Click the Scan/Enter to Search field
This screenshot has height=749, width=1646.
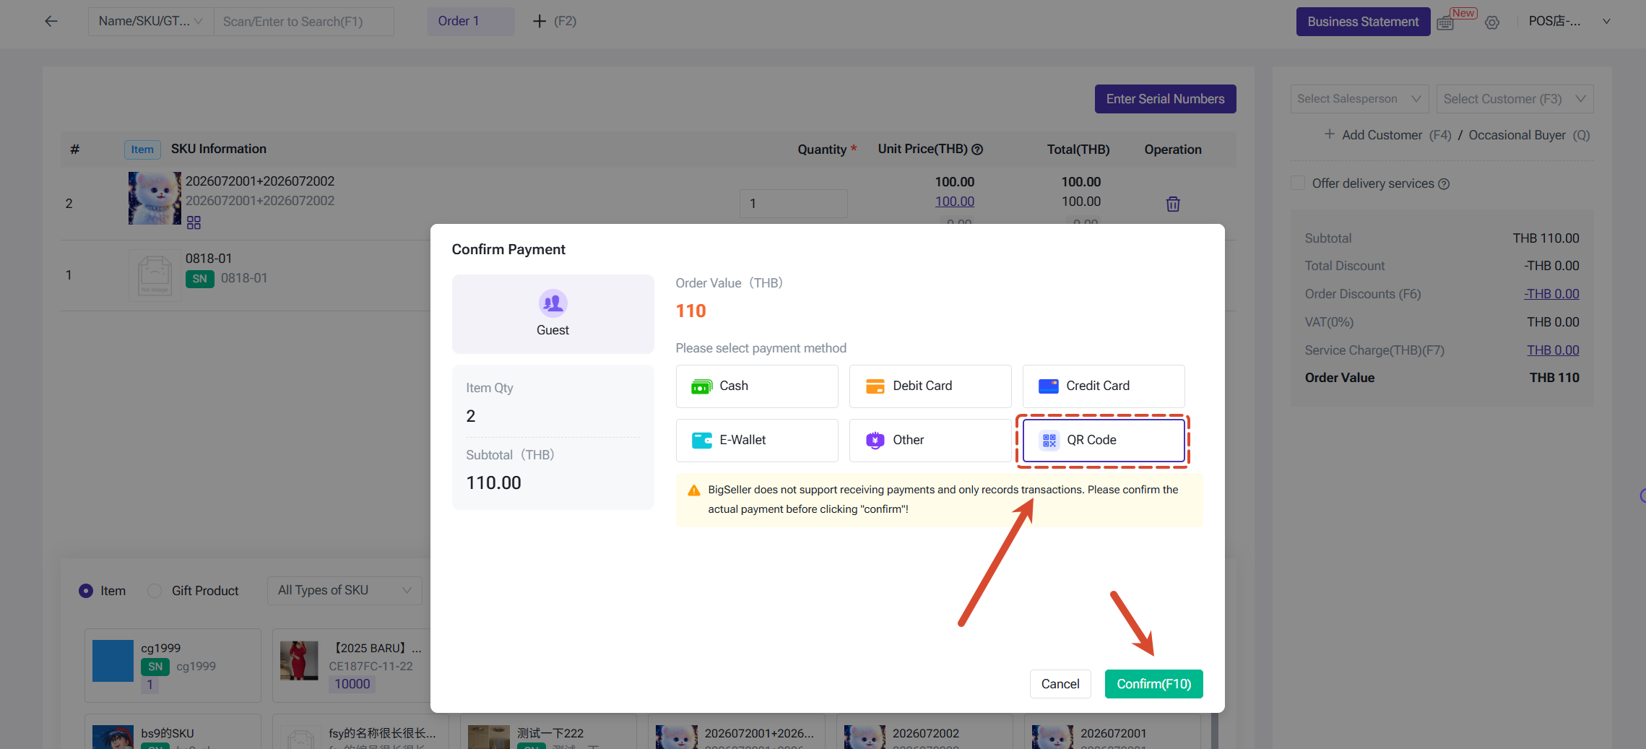304,22
